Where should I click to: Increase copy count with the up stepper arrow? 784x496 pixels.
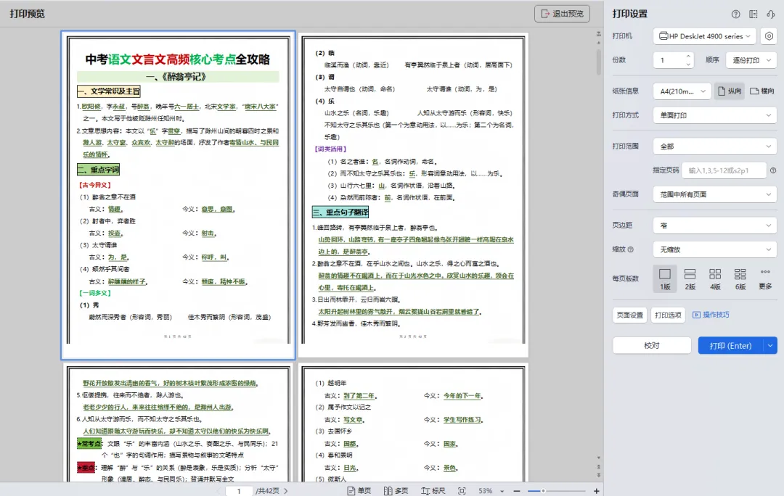pos(688,56)
